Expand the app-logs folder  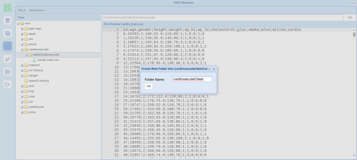coord(22,29)
